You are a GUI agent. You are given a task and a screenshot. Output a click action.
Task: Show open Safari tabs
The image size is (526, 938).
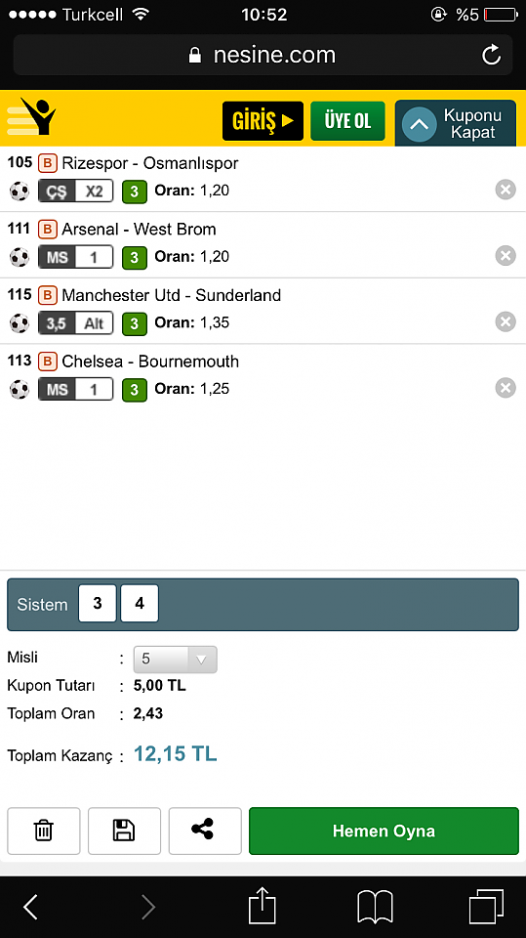point(486,908)
